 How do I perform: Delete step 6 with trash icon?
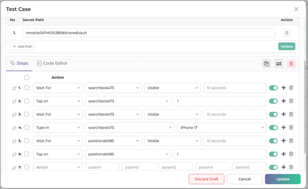click(x=291, y=154)
